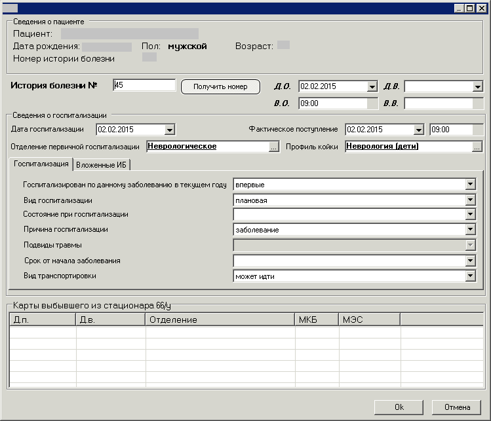
Task: Cancel with the 'Отмена' button
Action: 456,407
